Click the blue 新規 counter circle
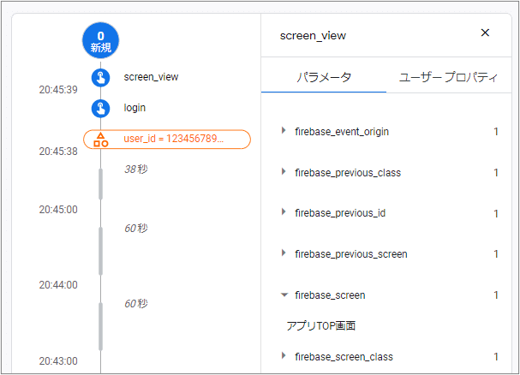Image resolution: width=520 pixels, height=375 pixels. (x=100, y=40)
